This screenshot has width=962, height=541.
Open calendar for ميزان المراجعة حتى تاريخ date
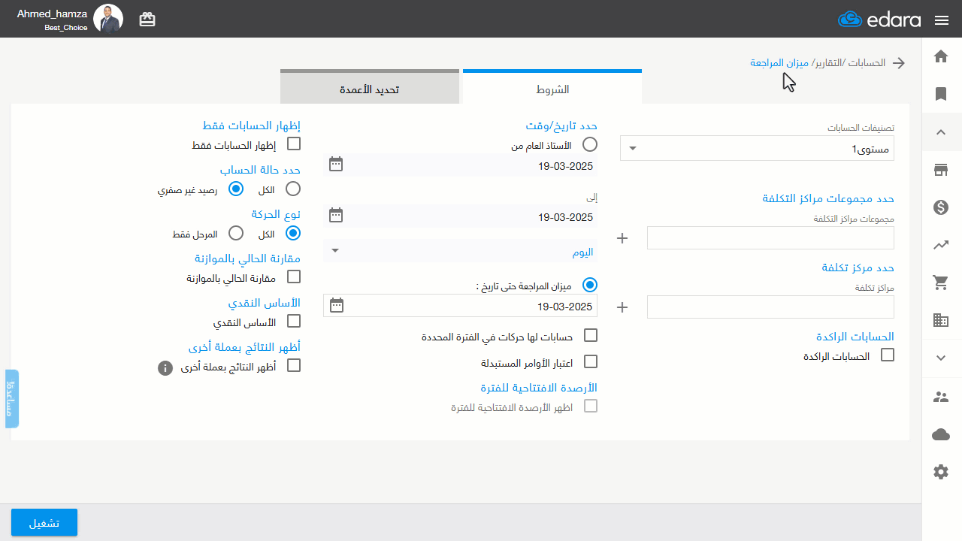337,305
